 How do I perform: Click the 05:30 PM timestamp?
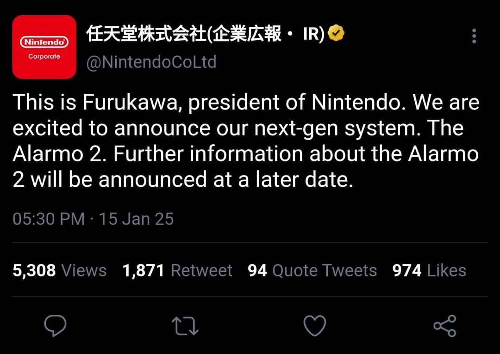coord(49,219)
